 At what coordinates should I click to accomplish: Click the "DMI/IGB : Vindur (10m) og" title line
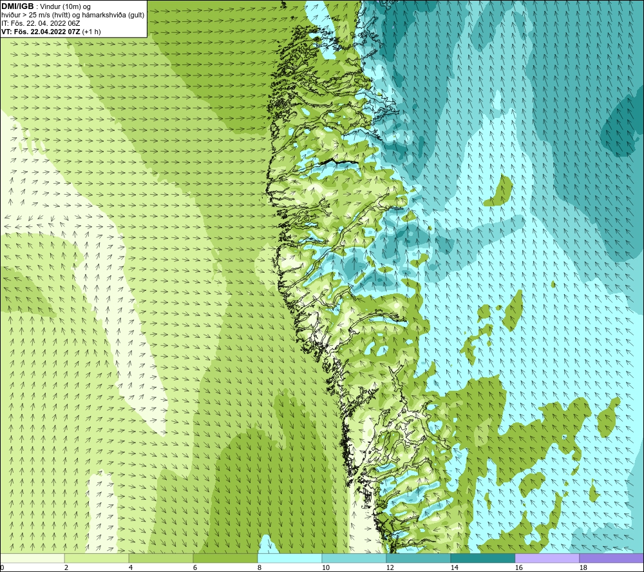46,6
